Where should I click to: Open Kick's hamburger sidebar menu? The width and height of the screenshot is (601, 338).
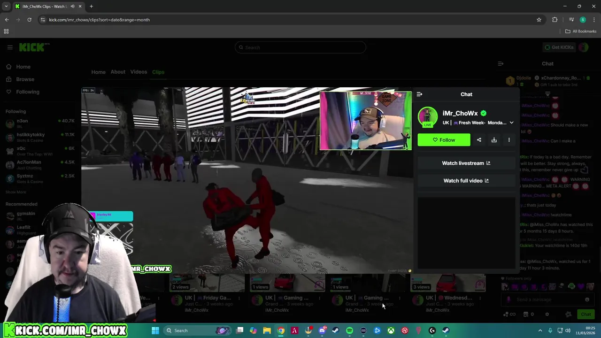click(10, 47)
